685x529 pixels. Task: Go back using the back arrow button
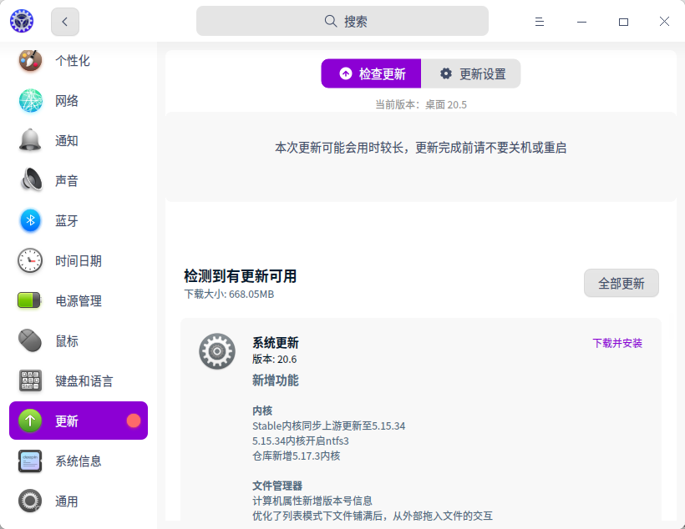point(65,22)
